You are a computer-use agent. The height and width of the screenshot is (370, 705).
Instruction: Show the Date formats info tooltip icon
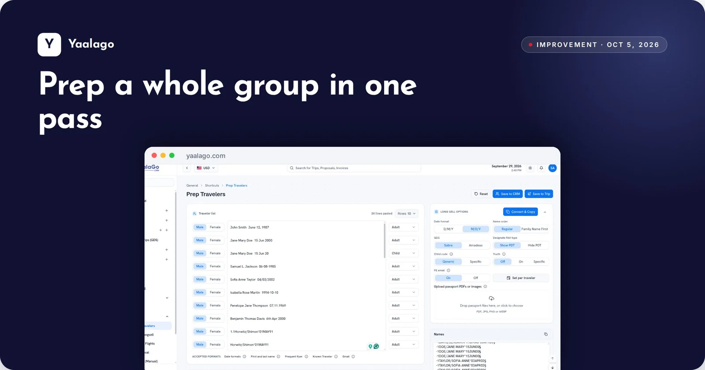tap(245, 357)
